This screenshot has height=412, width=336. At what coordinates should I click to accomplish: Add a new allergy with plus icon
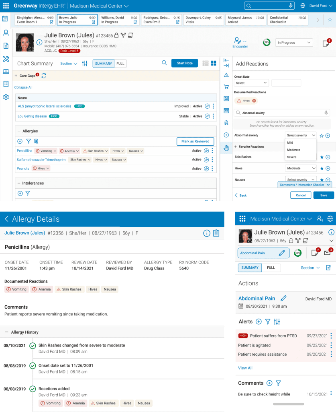[x=20, y=141]
